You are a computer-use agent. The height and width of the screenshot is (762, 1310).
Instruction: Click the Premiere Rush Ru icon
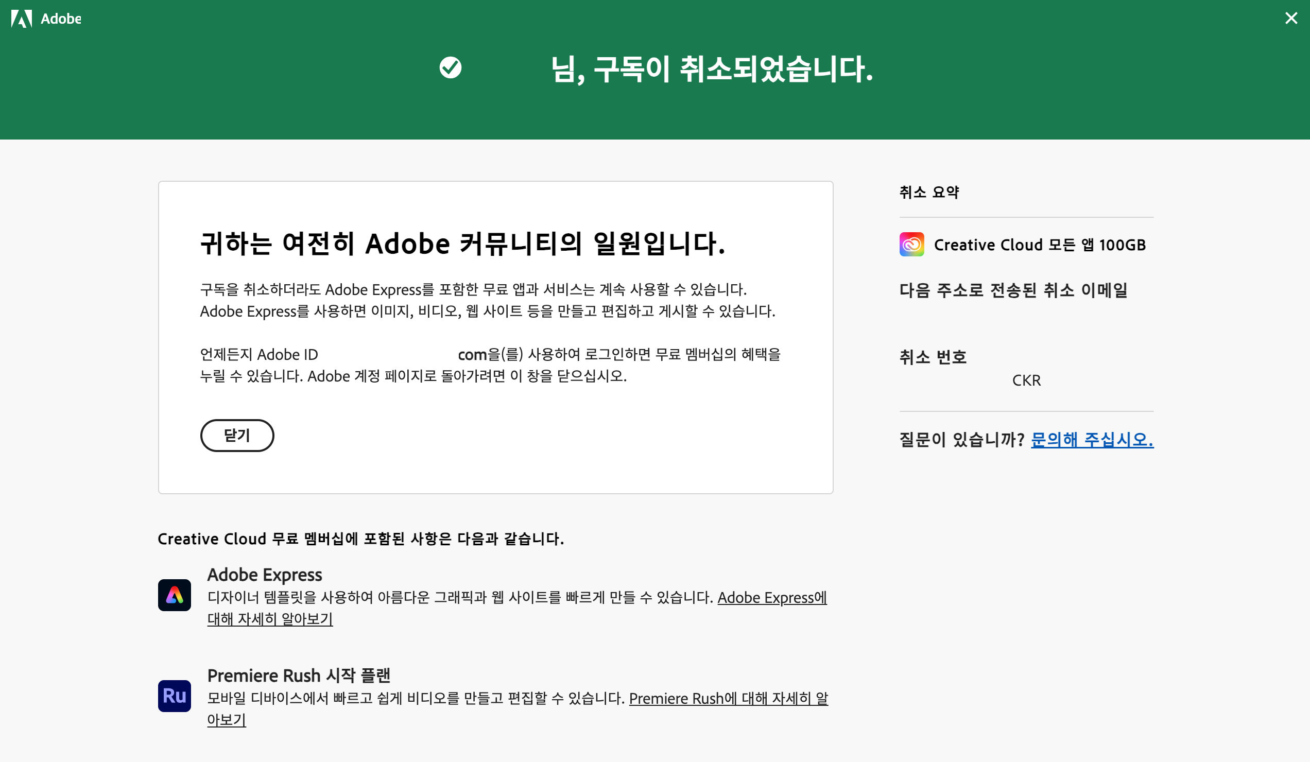(174, 696)
